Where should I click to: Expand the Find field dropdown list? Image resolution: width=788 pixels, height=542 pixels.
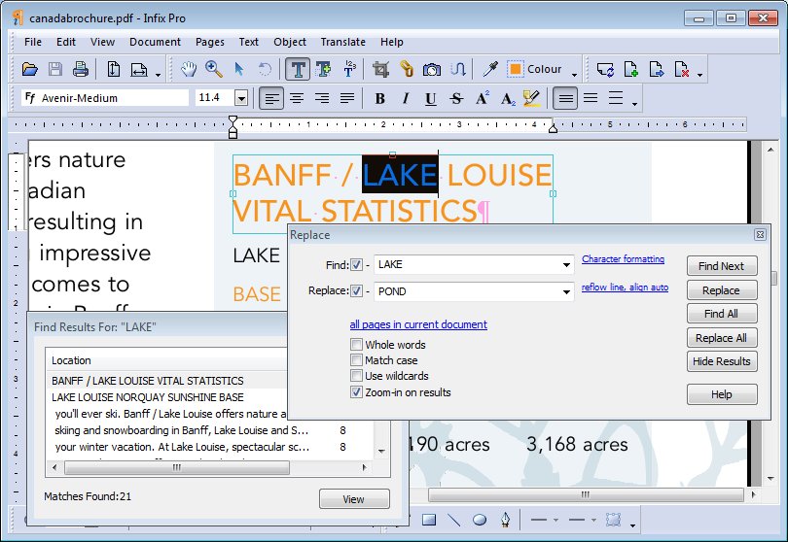[x=566, y=265]
